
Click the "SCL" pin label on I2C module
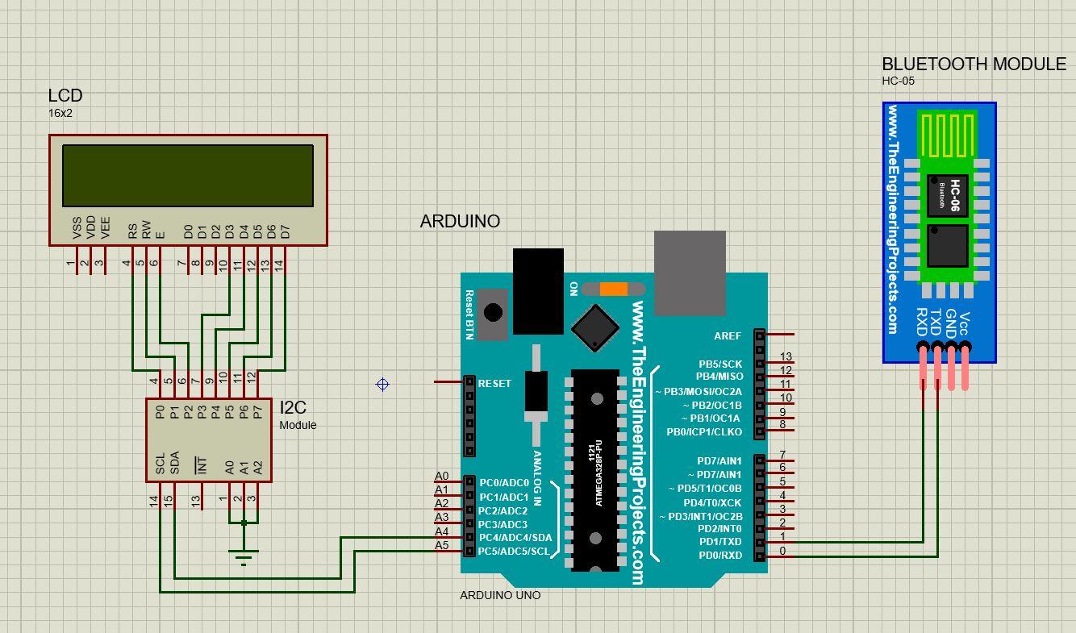point(161,462)
